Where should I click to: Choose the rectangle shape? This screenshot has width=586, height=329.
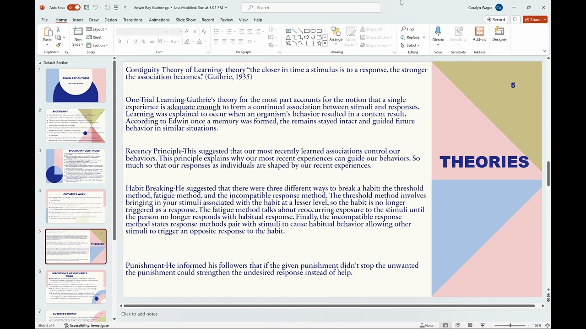307,31
